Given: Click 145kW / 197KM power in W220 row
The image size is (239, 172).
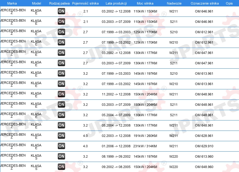Looking at the screenshot, I should click(x=145, y=156).
